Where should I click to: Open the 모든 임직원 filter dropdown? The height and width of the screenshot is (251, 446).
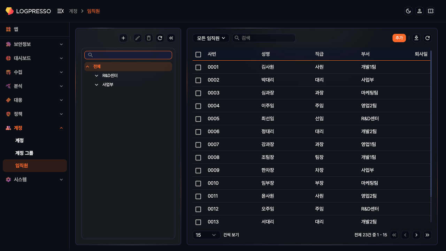[211, 38]
